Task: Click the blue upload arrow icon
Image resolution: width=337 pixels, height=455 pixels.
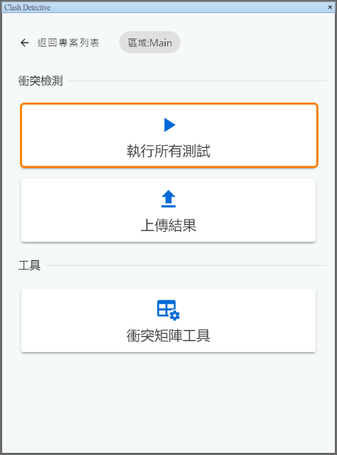Action: pyautogui.click(x=168, y=199)
